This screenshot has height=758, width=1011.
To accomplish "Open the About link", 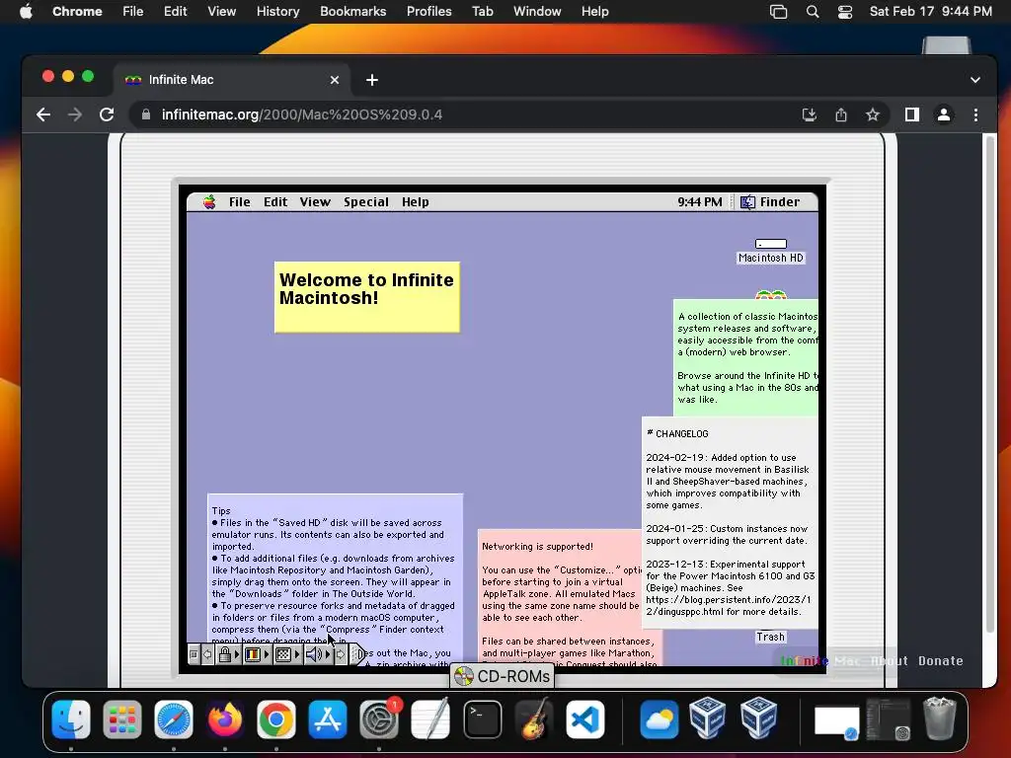I will click(890, 660).
